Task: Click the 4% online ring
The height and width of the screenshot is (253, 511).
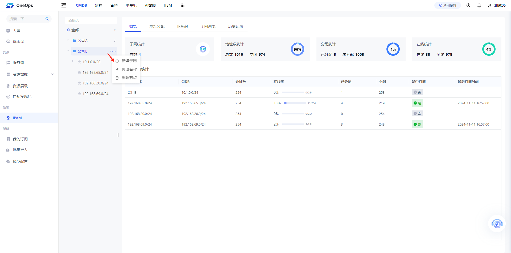Action: click(489, 49)
